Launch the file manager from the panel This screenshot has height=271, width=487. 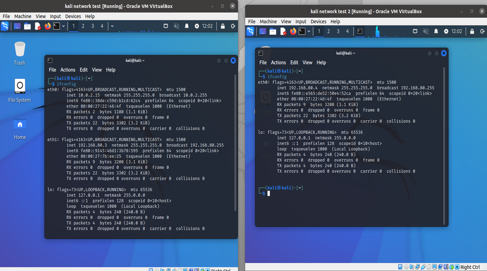click(x=27, y=26)
